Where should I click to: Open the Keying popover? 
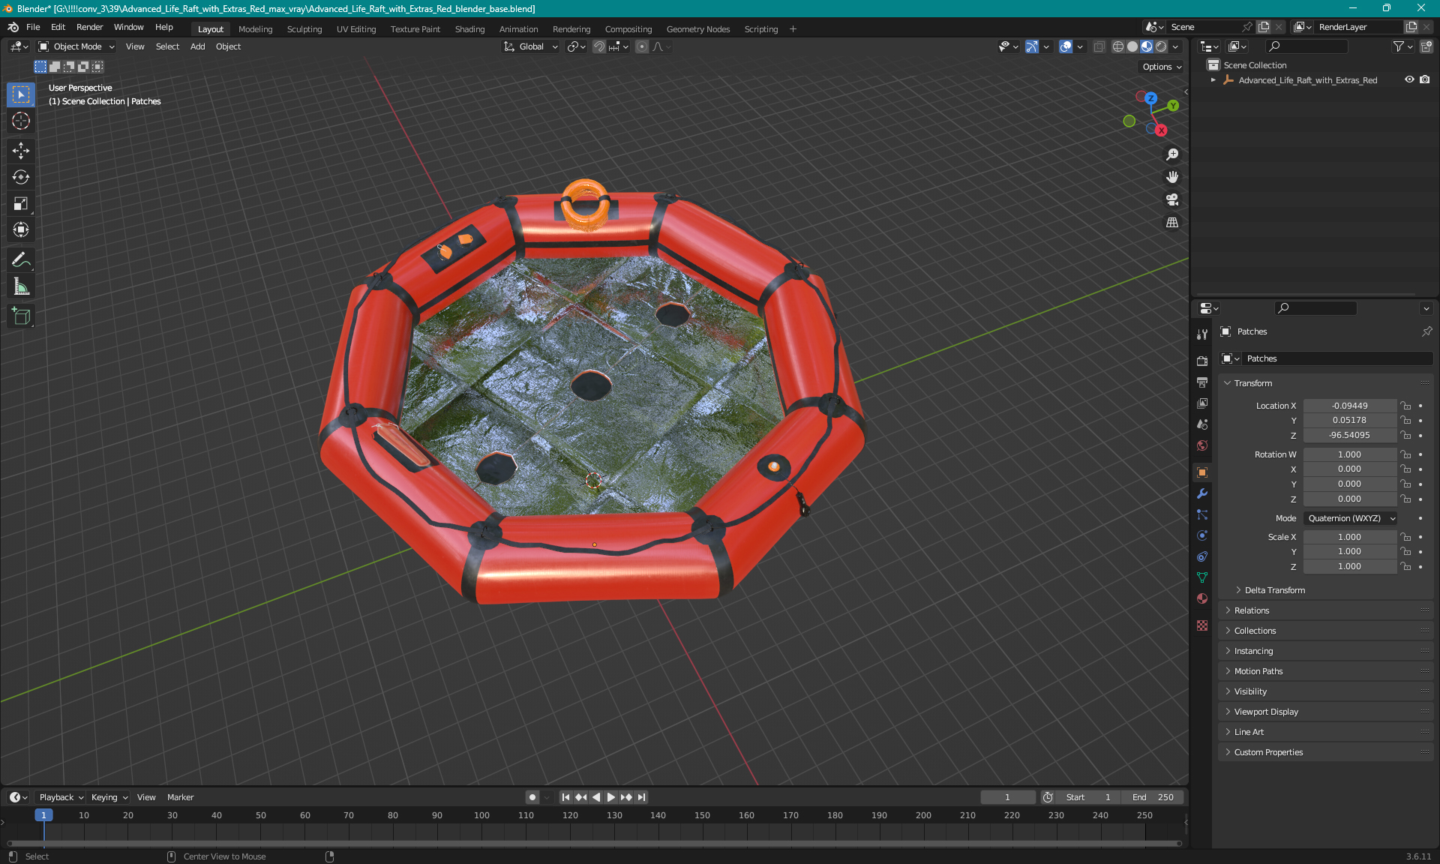[109, 797]
